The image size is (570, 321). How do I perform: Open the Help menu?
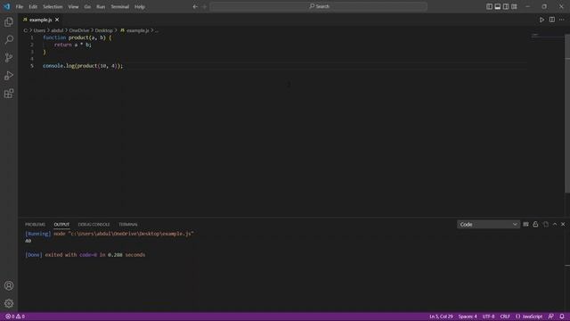pos(140,6)
